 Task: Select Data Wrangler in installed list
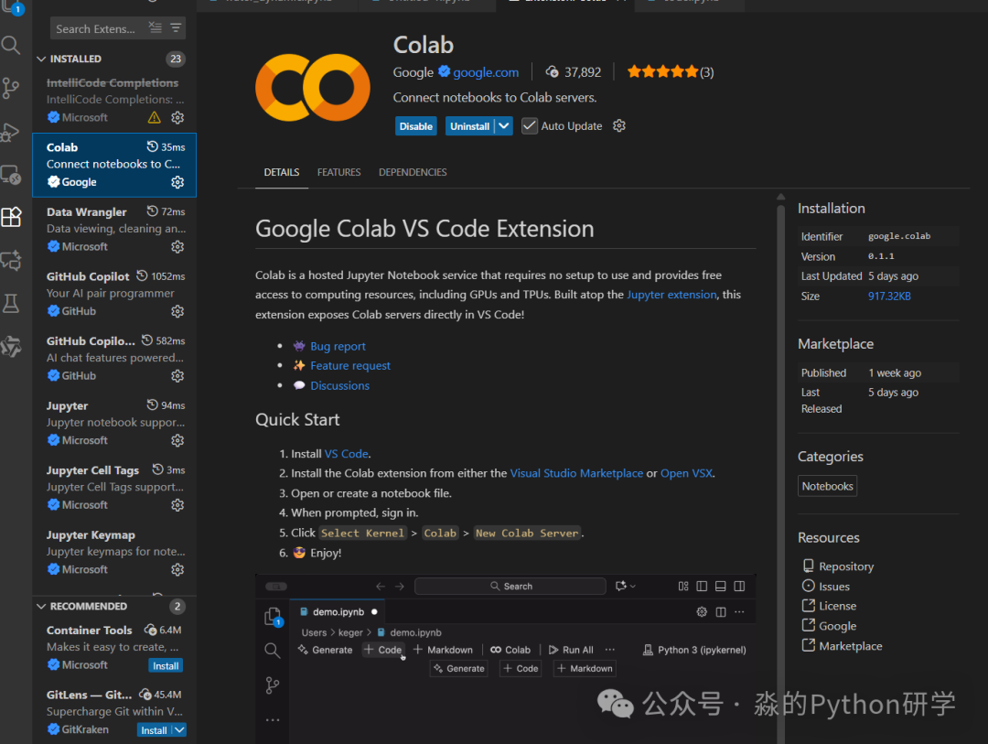click(114, 229)
